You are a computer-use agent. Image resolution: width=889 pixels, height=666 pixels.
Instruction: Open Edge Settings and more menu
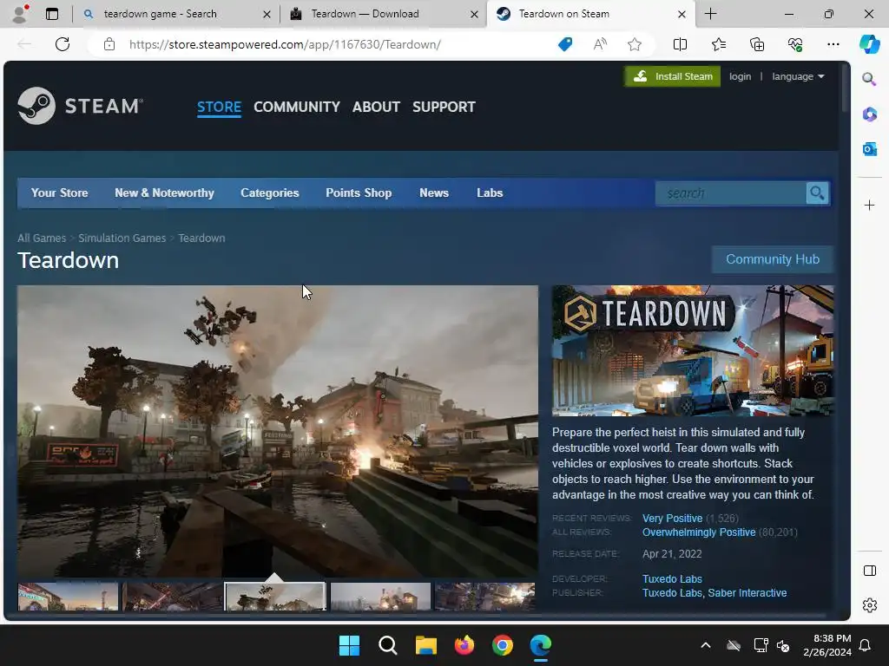tap(833, 44)
